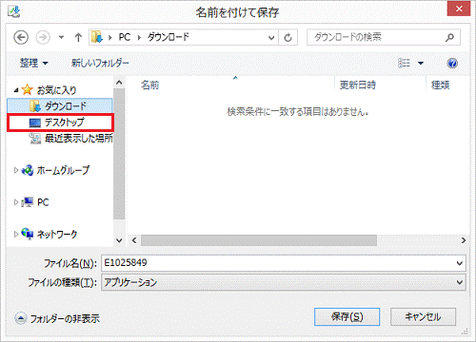
Task: Click the forward navigation arrow
Action: [43, 38]
